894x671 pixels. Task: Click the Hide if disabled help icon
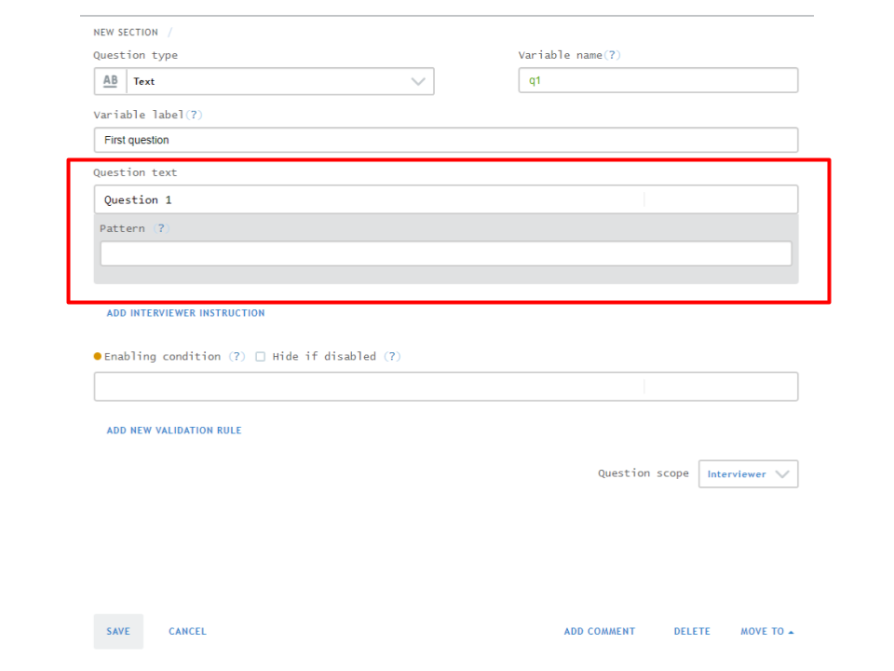[392, 356]
